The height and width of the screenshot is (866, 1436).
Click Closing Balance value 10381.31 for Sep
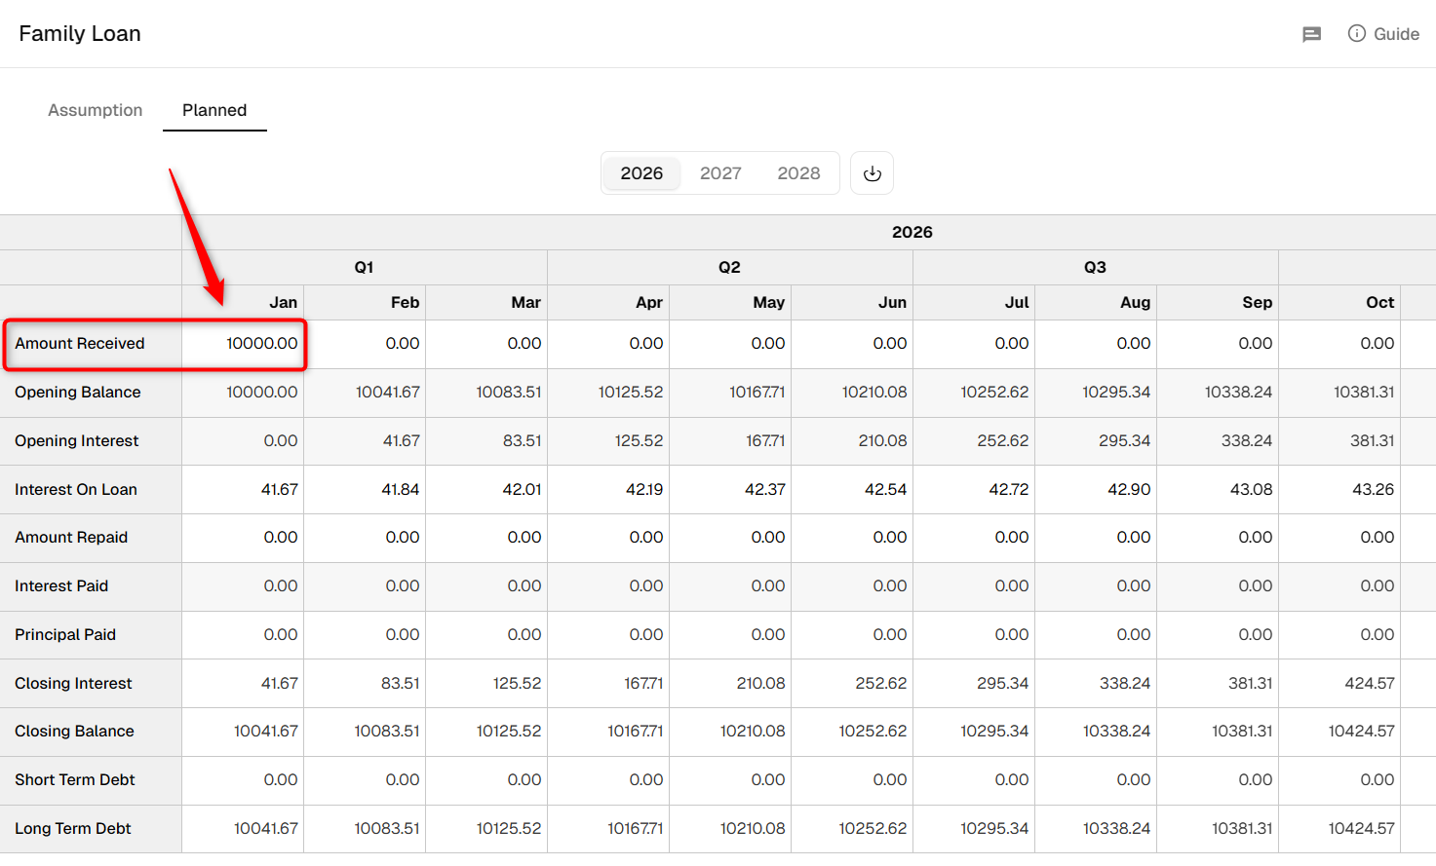1243,732
